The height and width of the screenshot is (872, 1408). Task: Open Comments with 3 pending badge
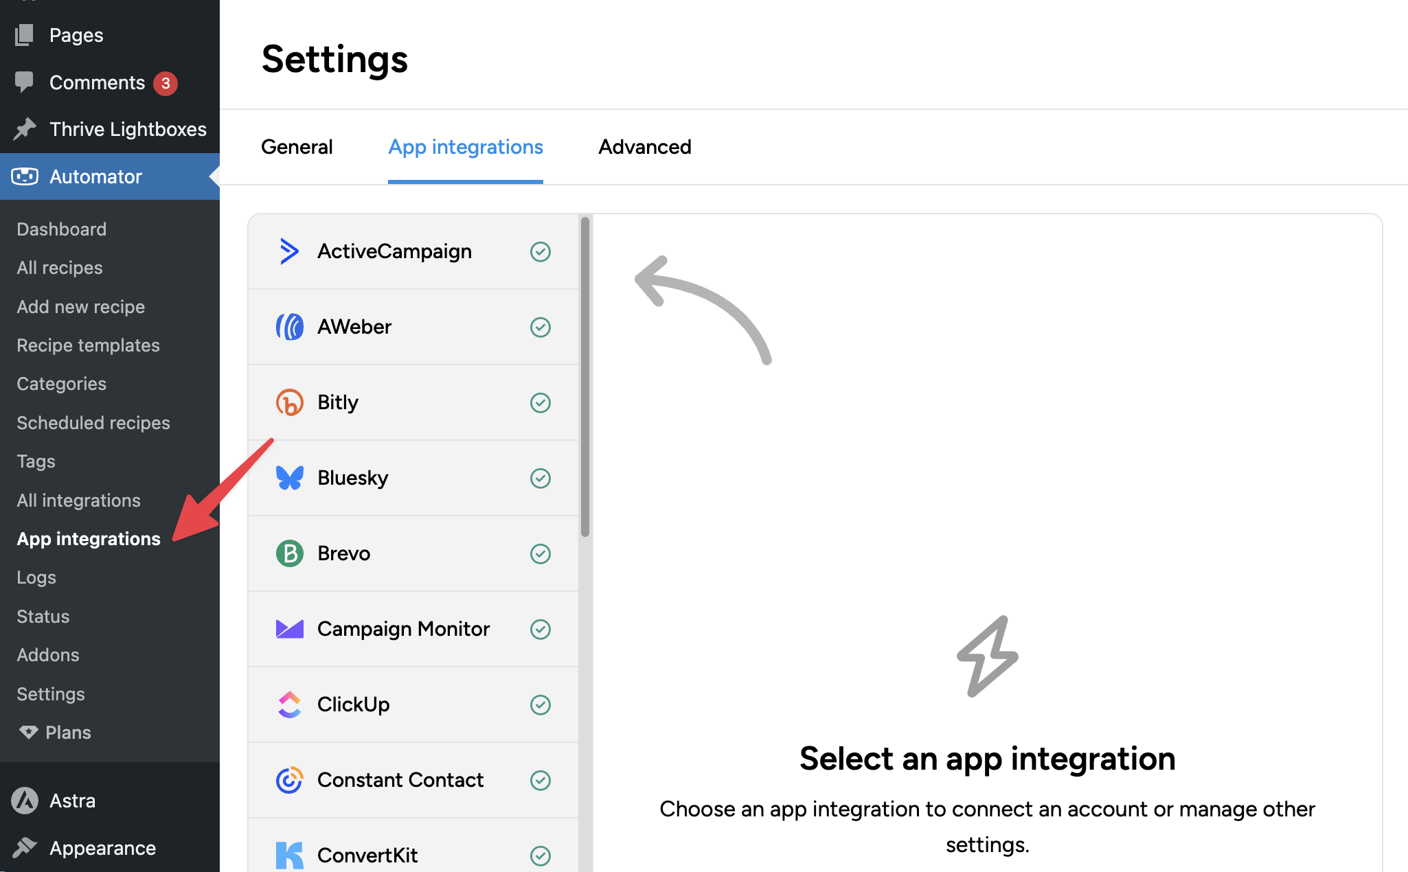[98, 83]
